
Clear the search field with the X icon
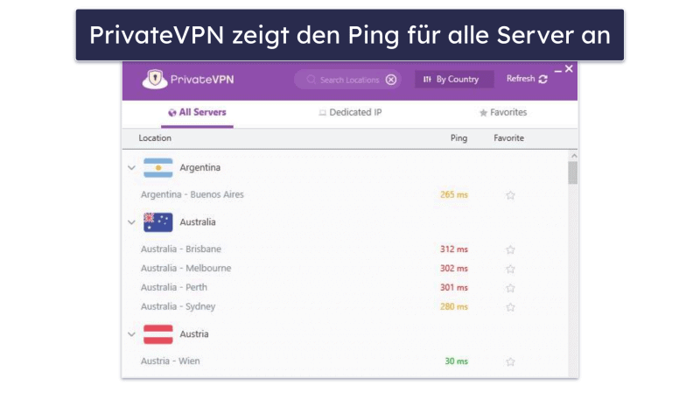tap(391, 80)
